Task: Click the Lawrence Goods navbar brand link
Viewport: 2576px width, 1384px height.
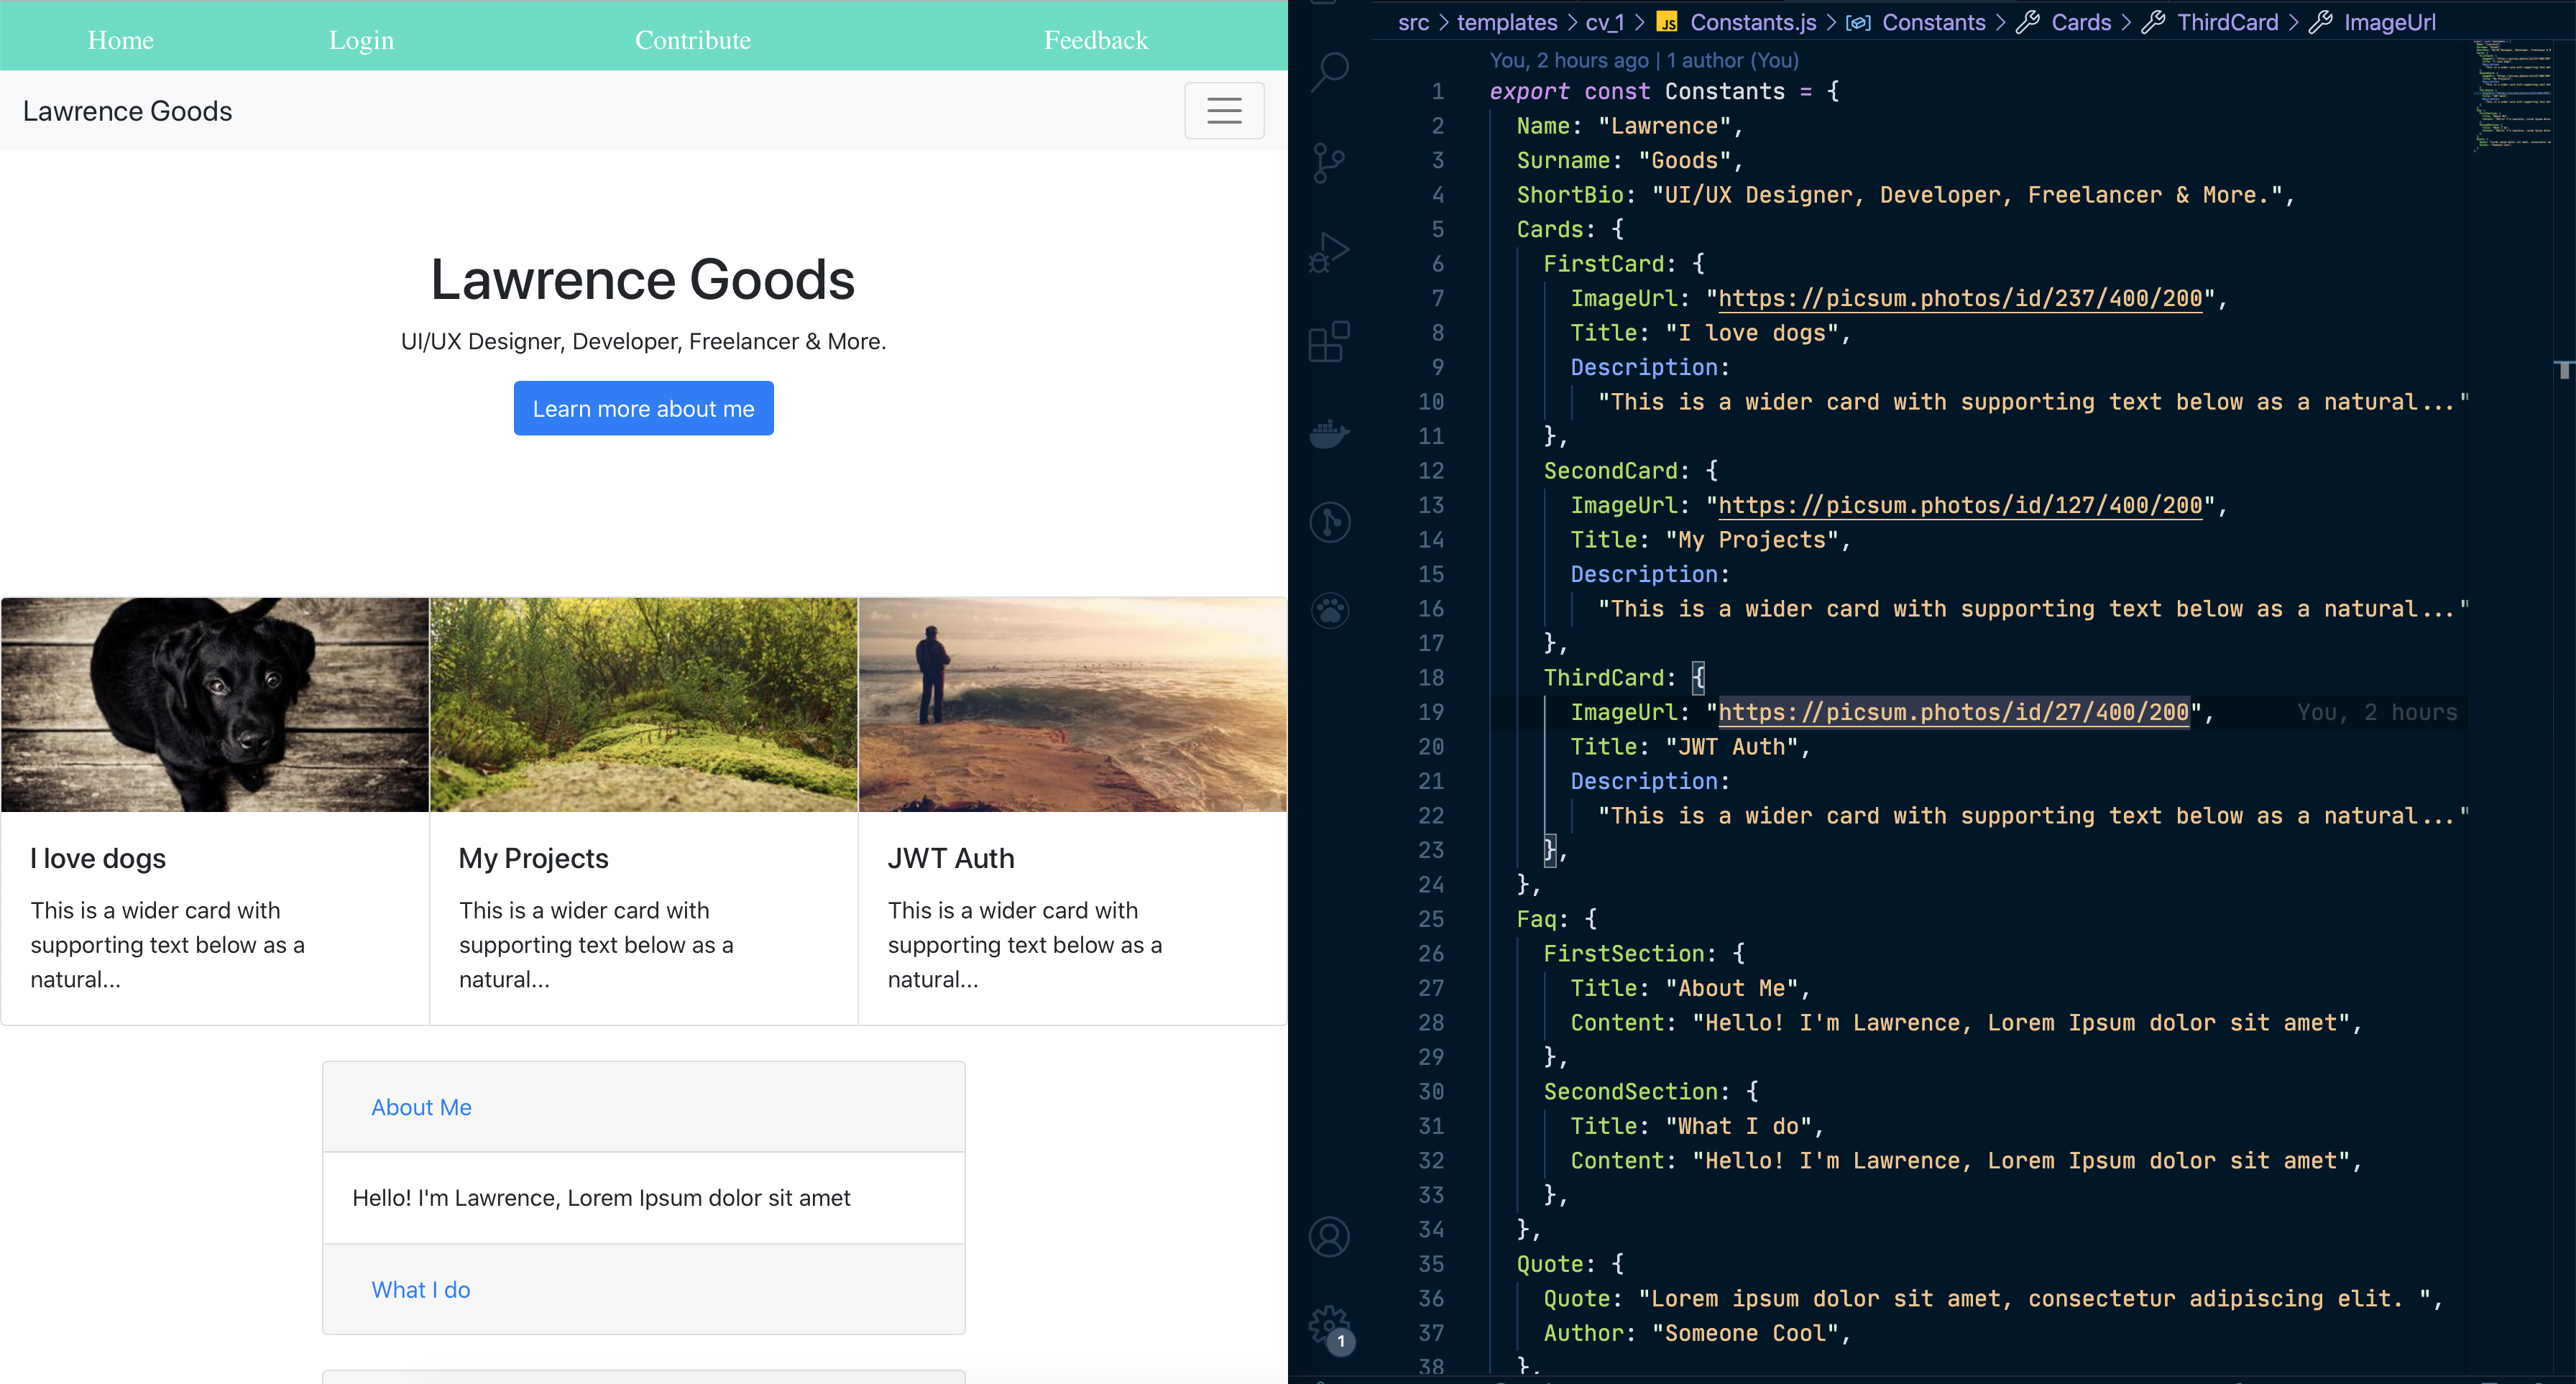Action: coord(128,111)
